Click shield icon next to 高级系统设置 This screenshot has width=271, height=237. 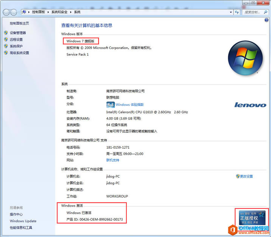[6, 53]
